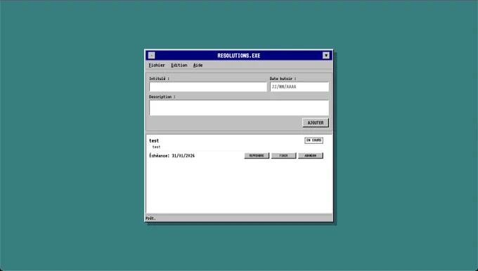Image resolution: width=478 pixels, height=271 pixels.
Task: Click the ABANDON button for test
Action: pos(310,156)
